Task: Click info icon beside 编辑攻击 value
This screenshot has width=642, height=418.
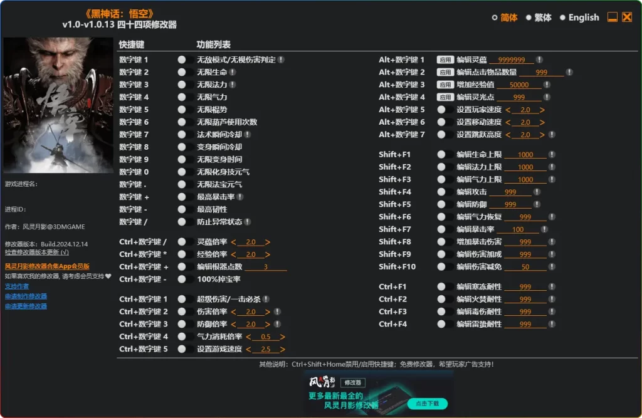Action: 537,192
